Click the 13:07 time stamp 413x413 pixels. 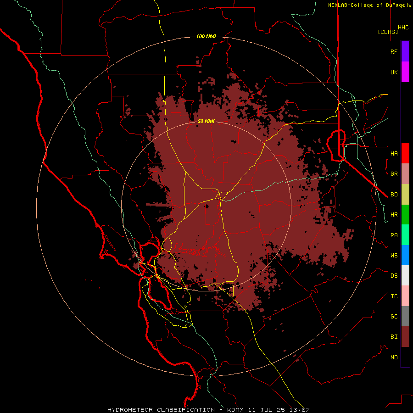click(300, 410)
